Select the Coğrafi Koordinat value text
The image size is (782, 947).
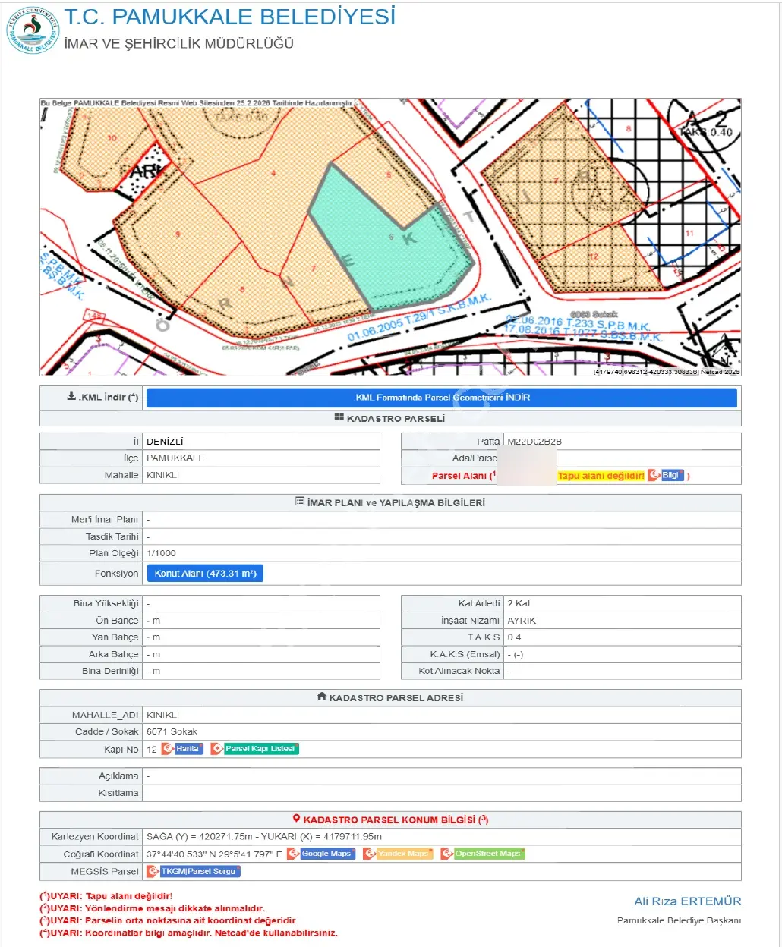pos(214,854)
